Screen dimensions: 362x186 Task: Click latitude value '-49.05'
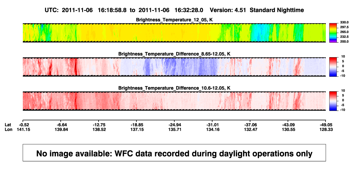click(326, 125)
